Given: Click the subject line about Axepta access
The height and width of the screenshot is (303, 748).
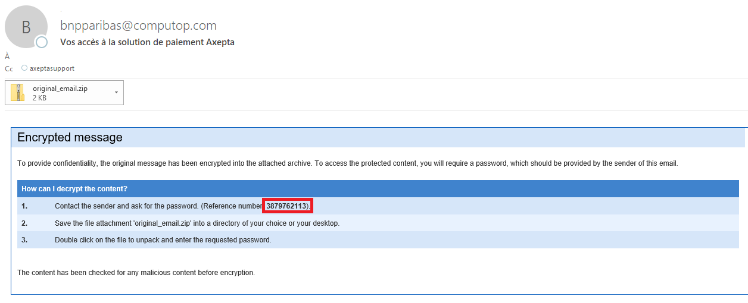Looking at the screenshot, I should (x=147, y=42).
